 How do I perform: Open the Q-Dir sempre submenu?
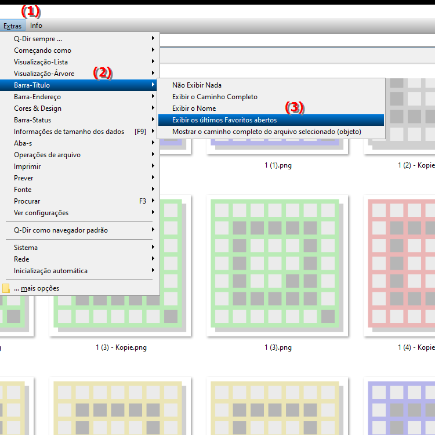[x=79, y=38]
